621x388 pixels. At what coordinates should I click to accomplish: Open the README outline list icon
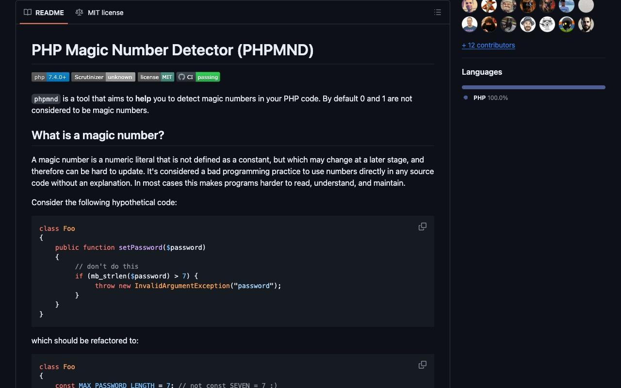click(438, 13)
